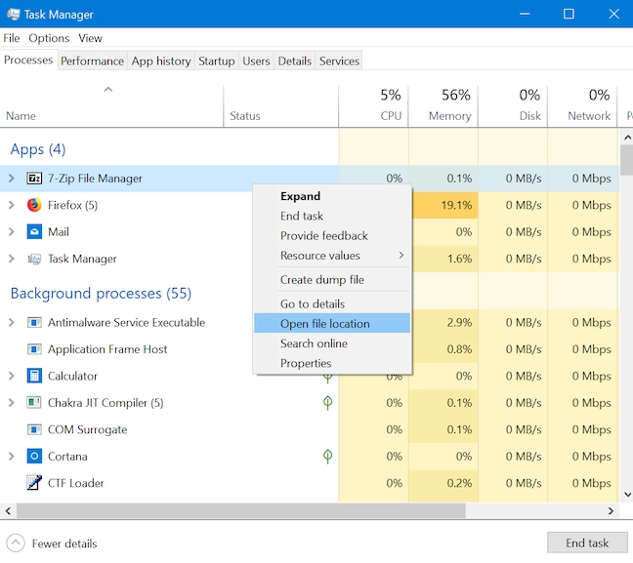The width and height of the screenshot is (633, 563).
Task: Choose Go to details
Action: point(331,303)
